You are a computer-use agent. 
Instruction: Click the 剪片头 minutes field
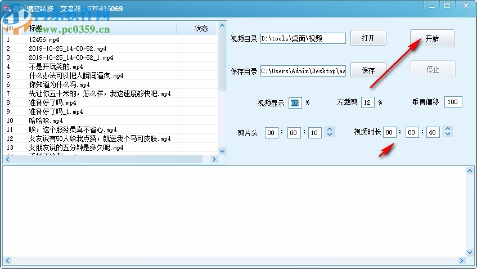[294, 133]
